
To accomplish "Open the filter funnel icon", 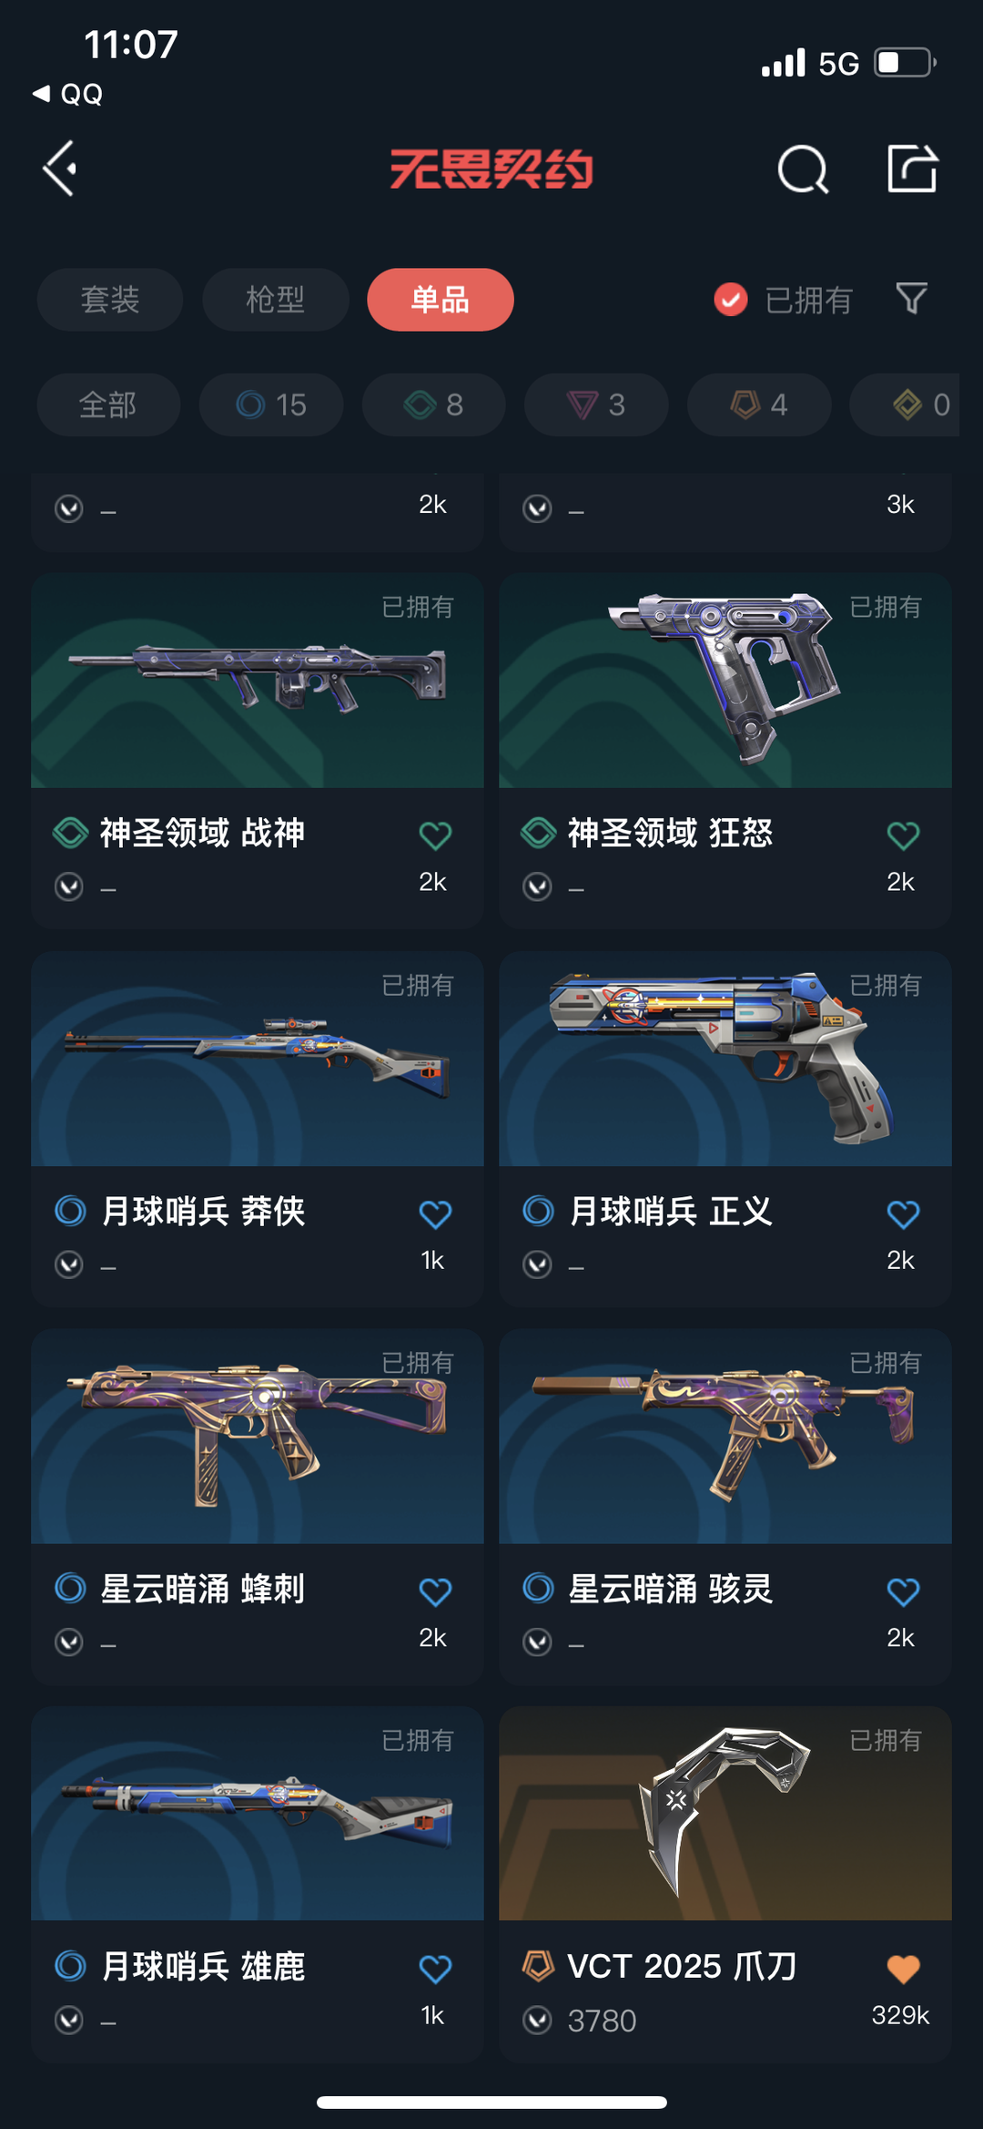I will [911, 299].
